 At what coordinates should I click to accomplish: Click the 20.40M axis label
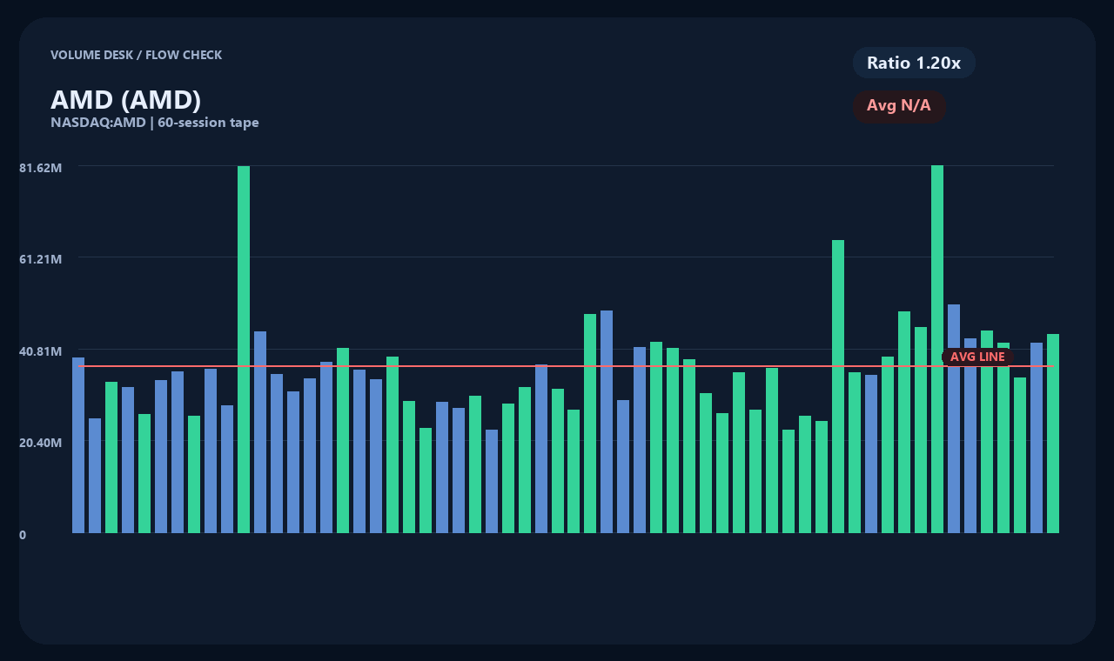pyautogui.click(x=41, y=443)
